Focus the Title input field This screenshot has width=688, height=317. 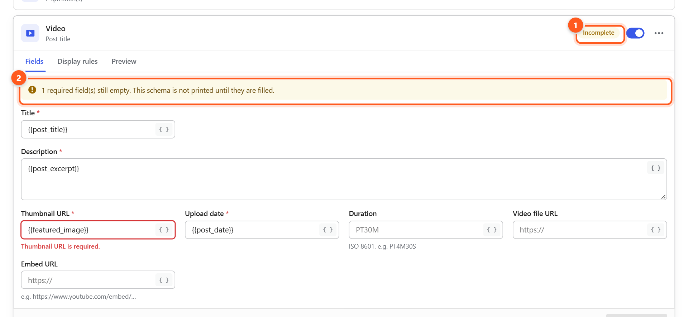pyautogui.click(x=98, y=129)
